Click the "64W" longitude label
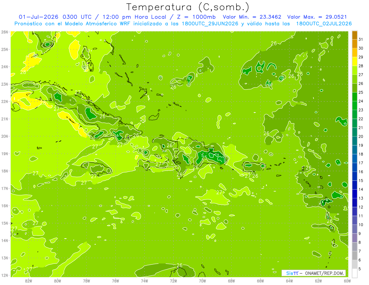This screenshot has width=369, height=285. [289, 281]
